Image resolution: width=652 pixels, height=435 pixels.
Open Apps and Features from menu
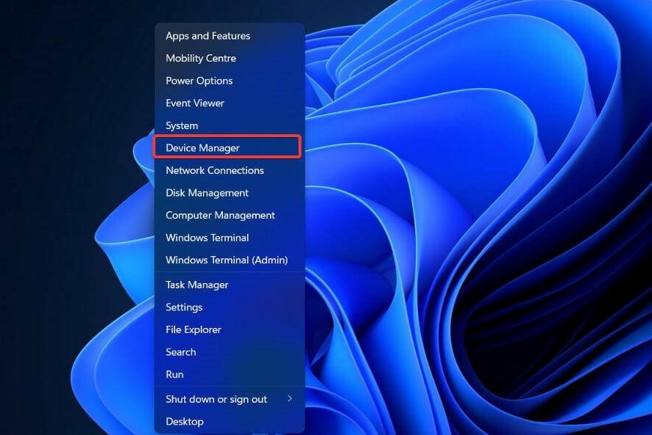[x=208, y=36]
